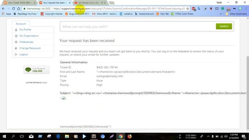Open the red download arrow extension
This screenshot has height=140, width=249.
(211, 9)
